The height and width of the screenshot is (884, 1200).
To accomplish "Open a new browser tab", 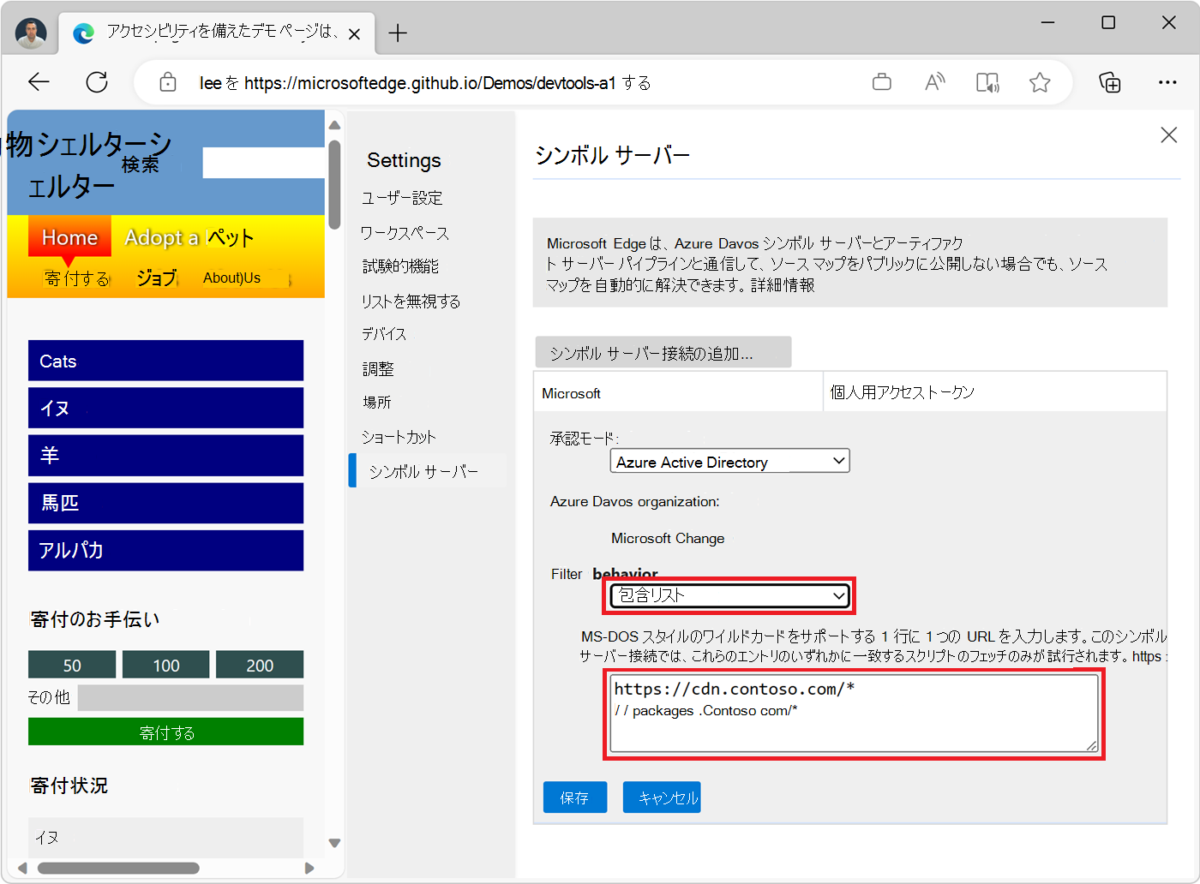I will (x=397, y=33).
